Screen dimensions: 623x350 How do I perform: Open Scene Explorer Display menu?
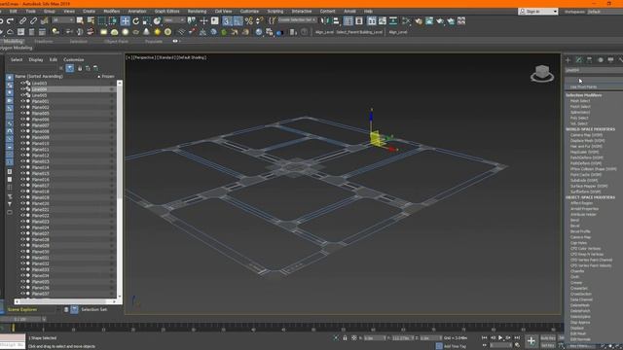(36, 59)
